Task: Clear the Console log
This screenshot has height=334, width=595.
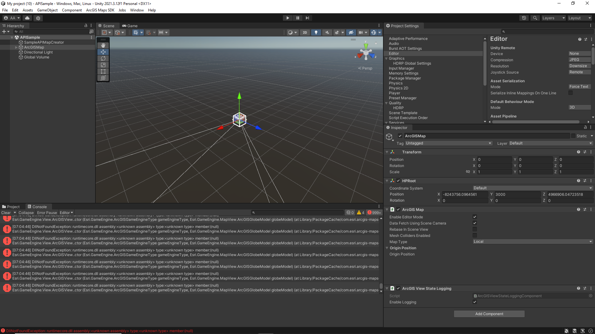Action: click(x=6, y=213)
